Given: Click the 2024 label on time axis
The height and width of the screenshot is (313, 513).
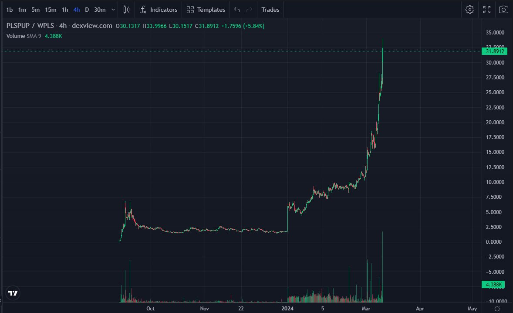Looking at the screenshot, I should pos(287,308).
